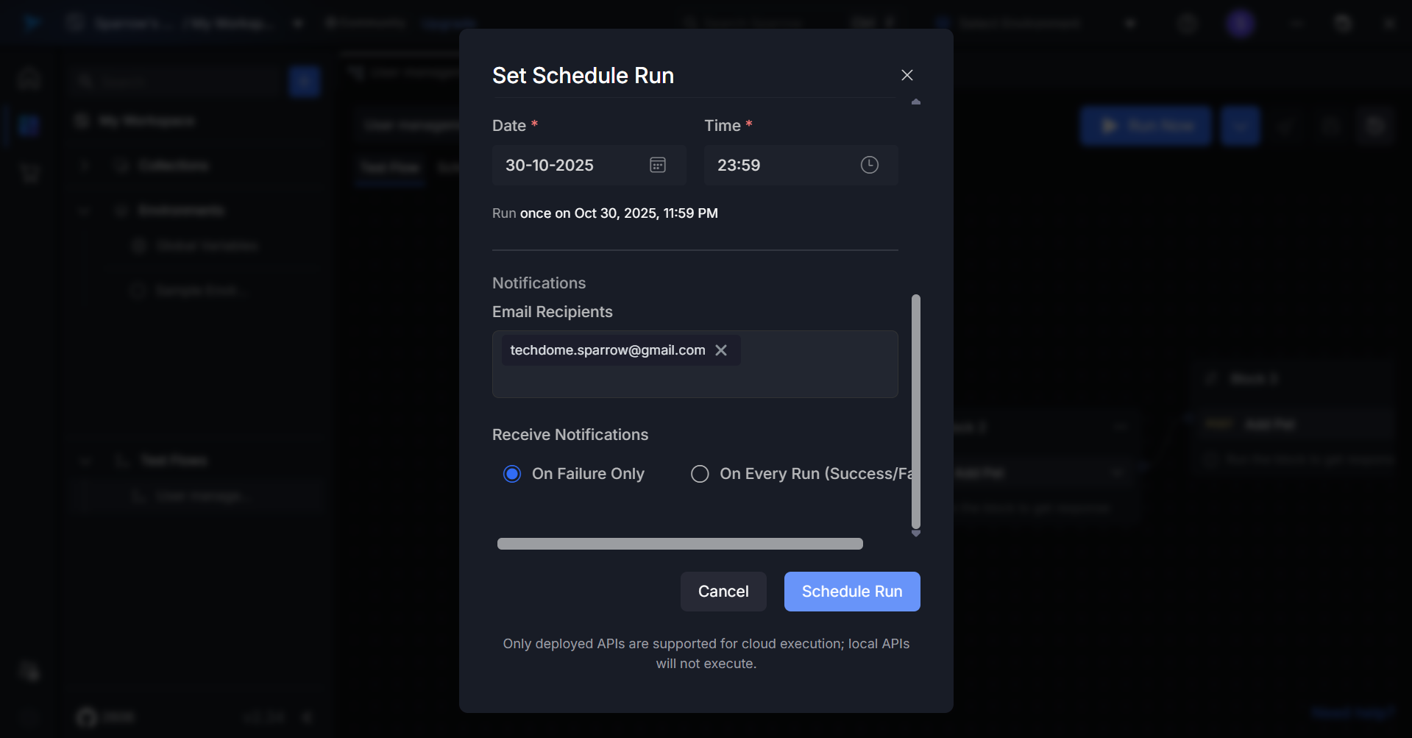Select On Every Run radio option
Image resolution: width=1412 pixels, height=738 pixels.
pyautogui.click(x=700, y=474)
